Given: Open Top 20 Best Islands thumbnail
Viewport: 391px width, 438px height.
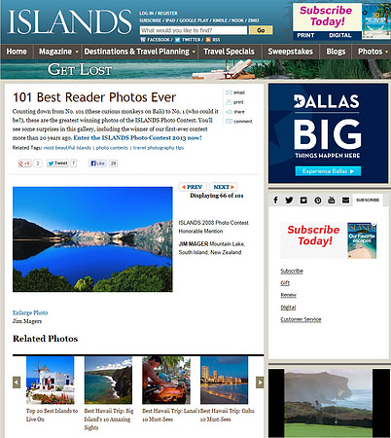Looking at the screenshot, I should (x=51, y=380).
